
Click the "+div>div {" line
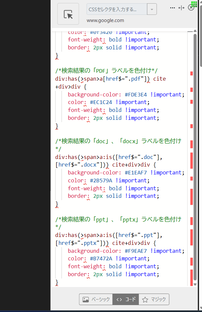click(71, 87)
